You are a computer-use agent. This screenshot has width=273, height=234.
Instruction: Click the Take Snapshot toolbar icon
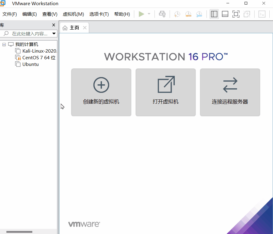pos(177,14)
